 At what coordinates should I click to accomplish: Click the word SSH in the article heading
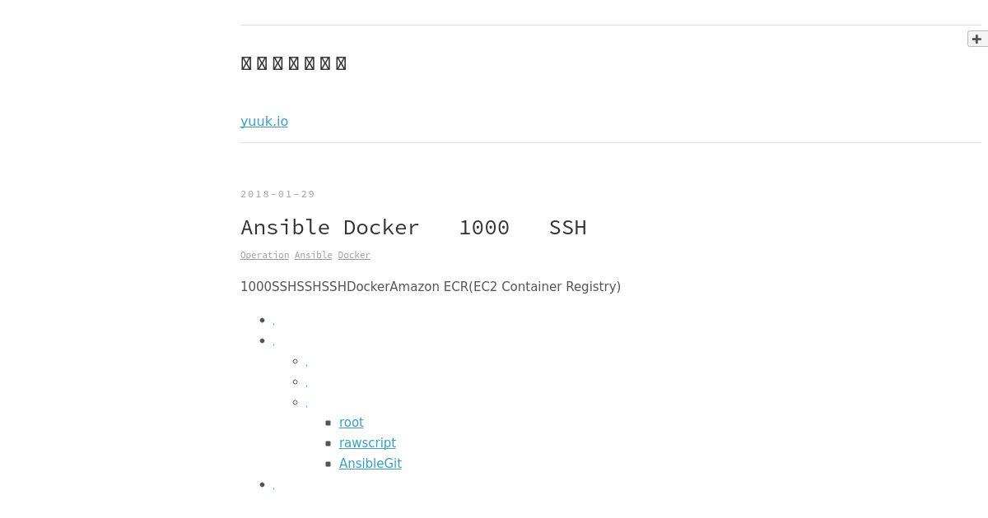pos(568,228)
